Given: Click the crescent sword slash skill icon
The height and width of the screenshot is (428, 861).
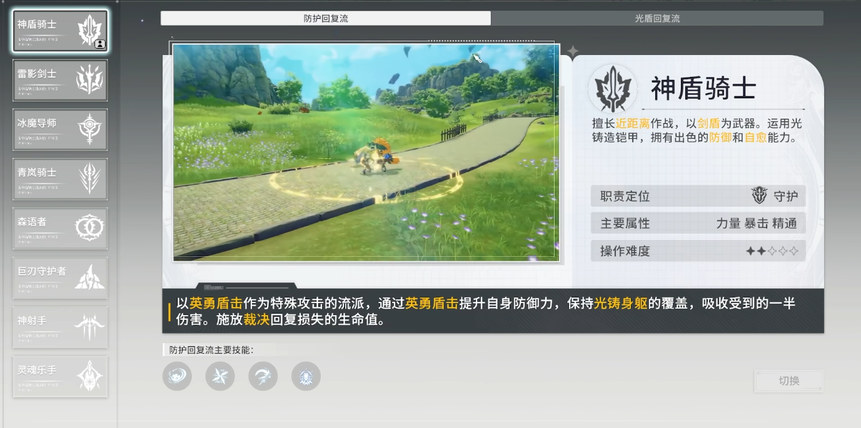Looking at the screenshot, I should [263, 376].
